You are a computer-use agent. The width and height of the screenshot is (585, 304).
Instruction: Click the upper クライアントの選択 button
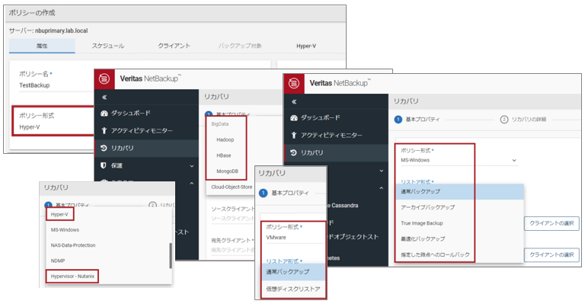click(551, 223)
